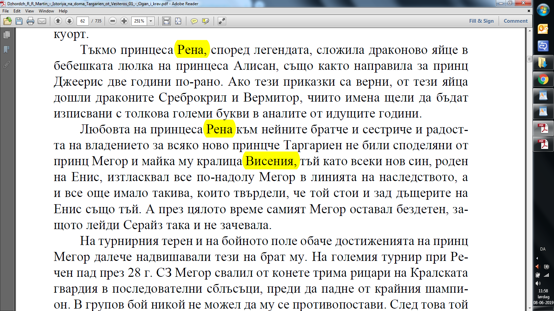
Task: Open the Help menu
Action: [63, 11]
